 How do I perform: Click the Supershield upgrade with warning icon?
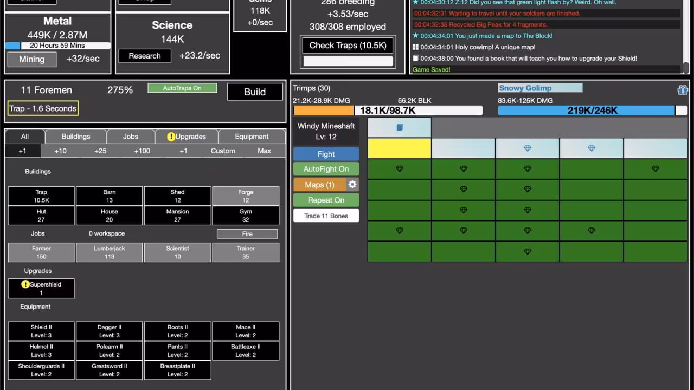pyautogui.click(x=41, y=288)
